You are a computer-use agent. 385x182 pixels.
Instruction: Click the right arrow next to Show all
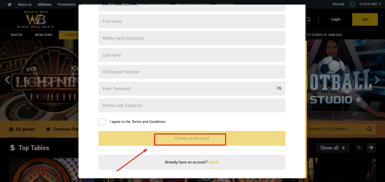(x=371, y=148)
